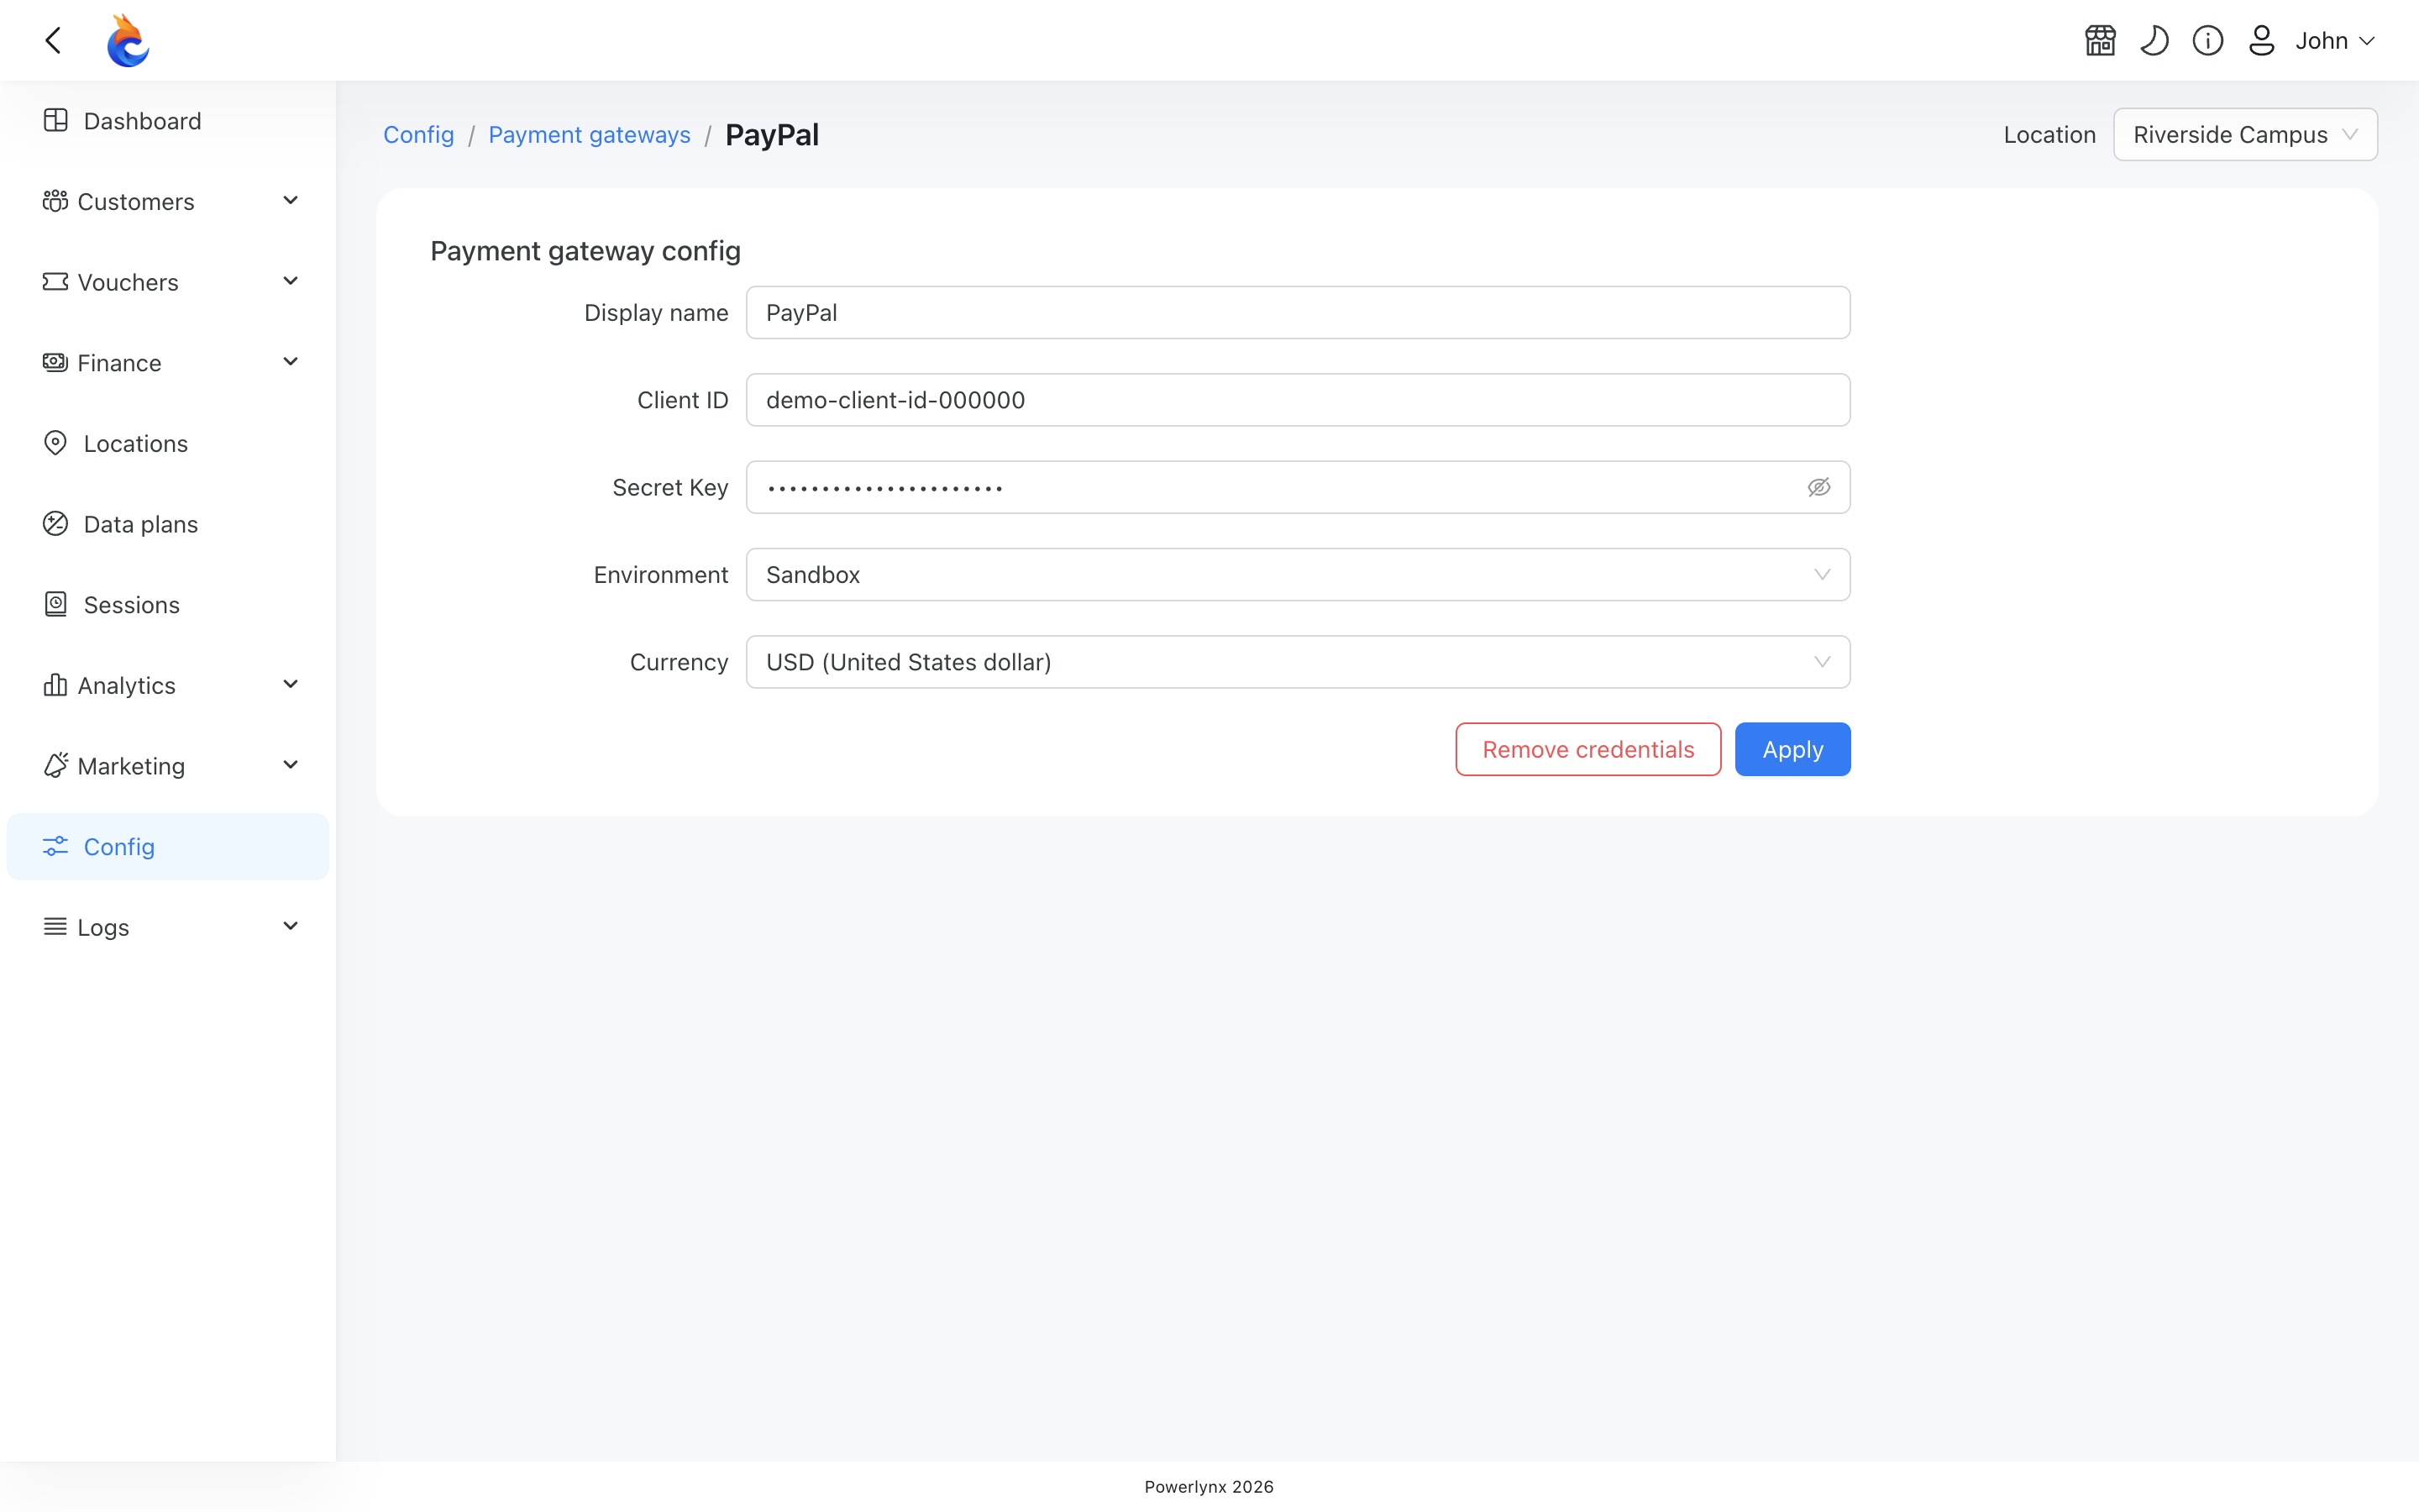Focus the Client ID input field
2419x1512 pixels.
1298,400
